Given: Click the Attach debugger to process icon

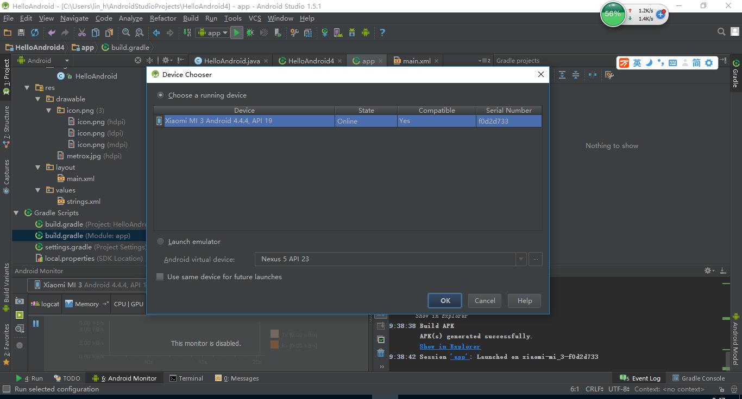Looking at the screenshot, I should pos(278,33).
